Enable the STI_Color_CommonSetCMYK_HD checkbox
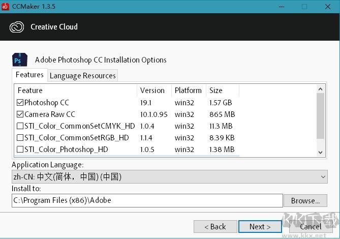This screenshot has width=340, height=239. tap(20, 126)
